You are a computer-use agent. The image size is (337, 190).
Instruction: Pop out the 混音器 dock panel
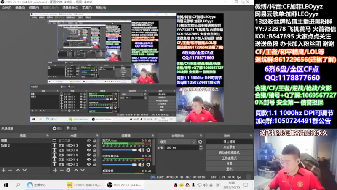point(153,136)
